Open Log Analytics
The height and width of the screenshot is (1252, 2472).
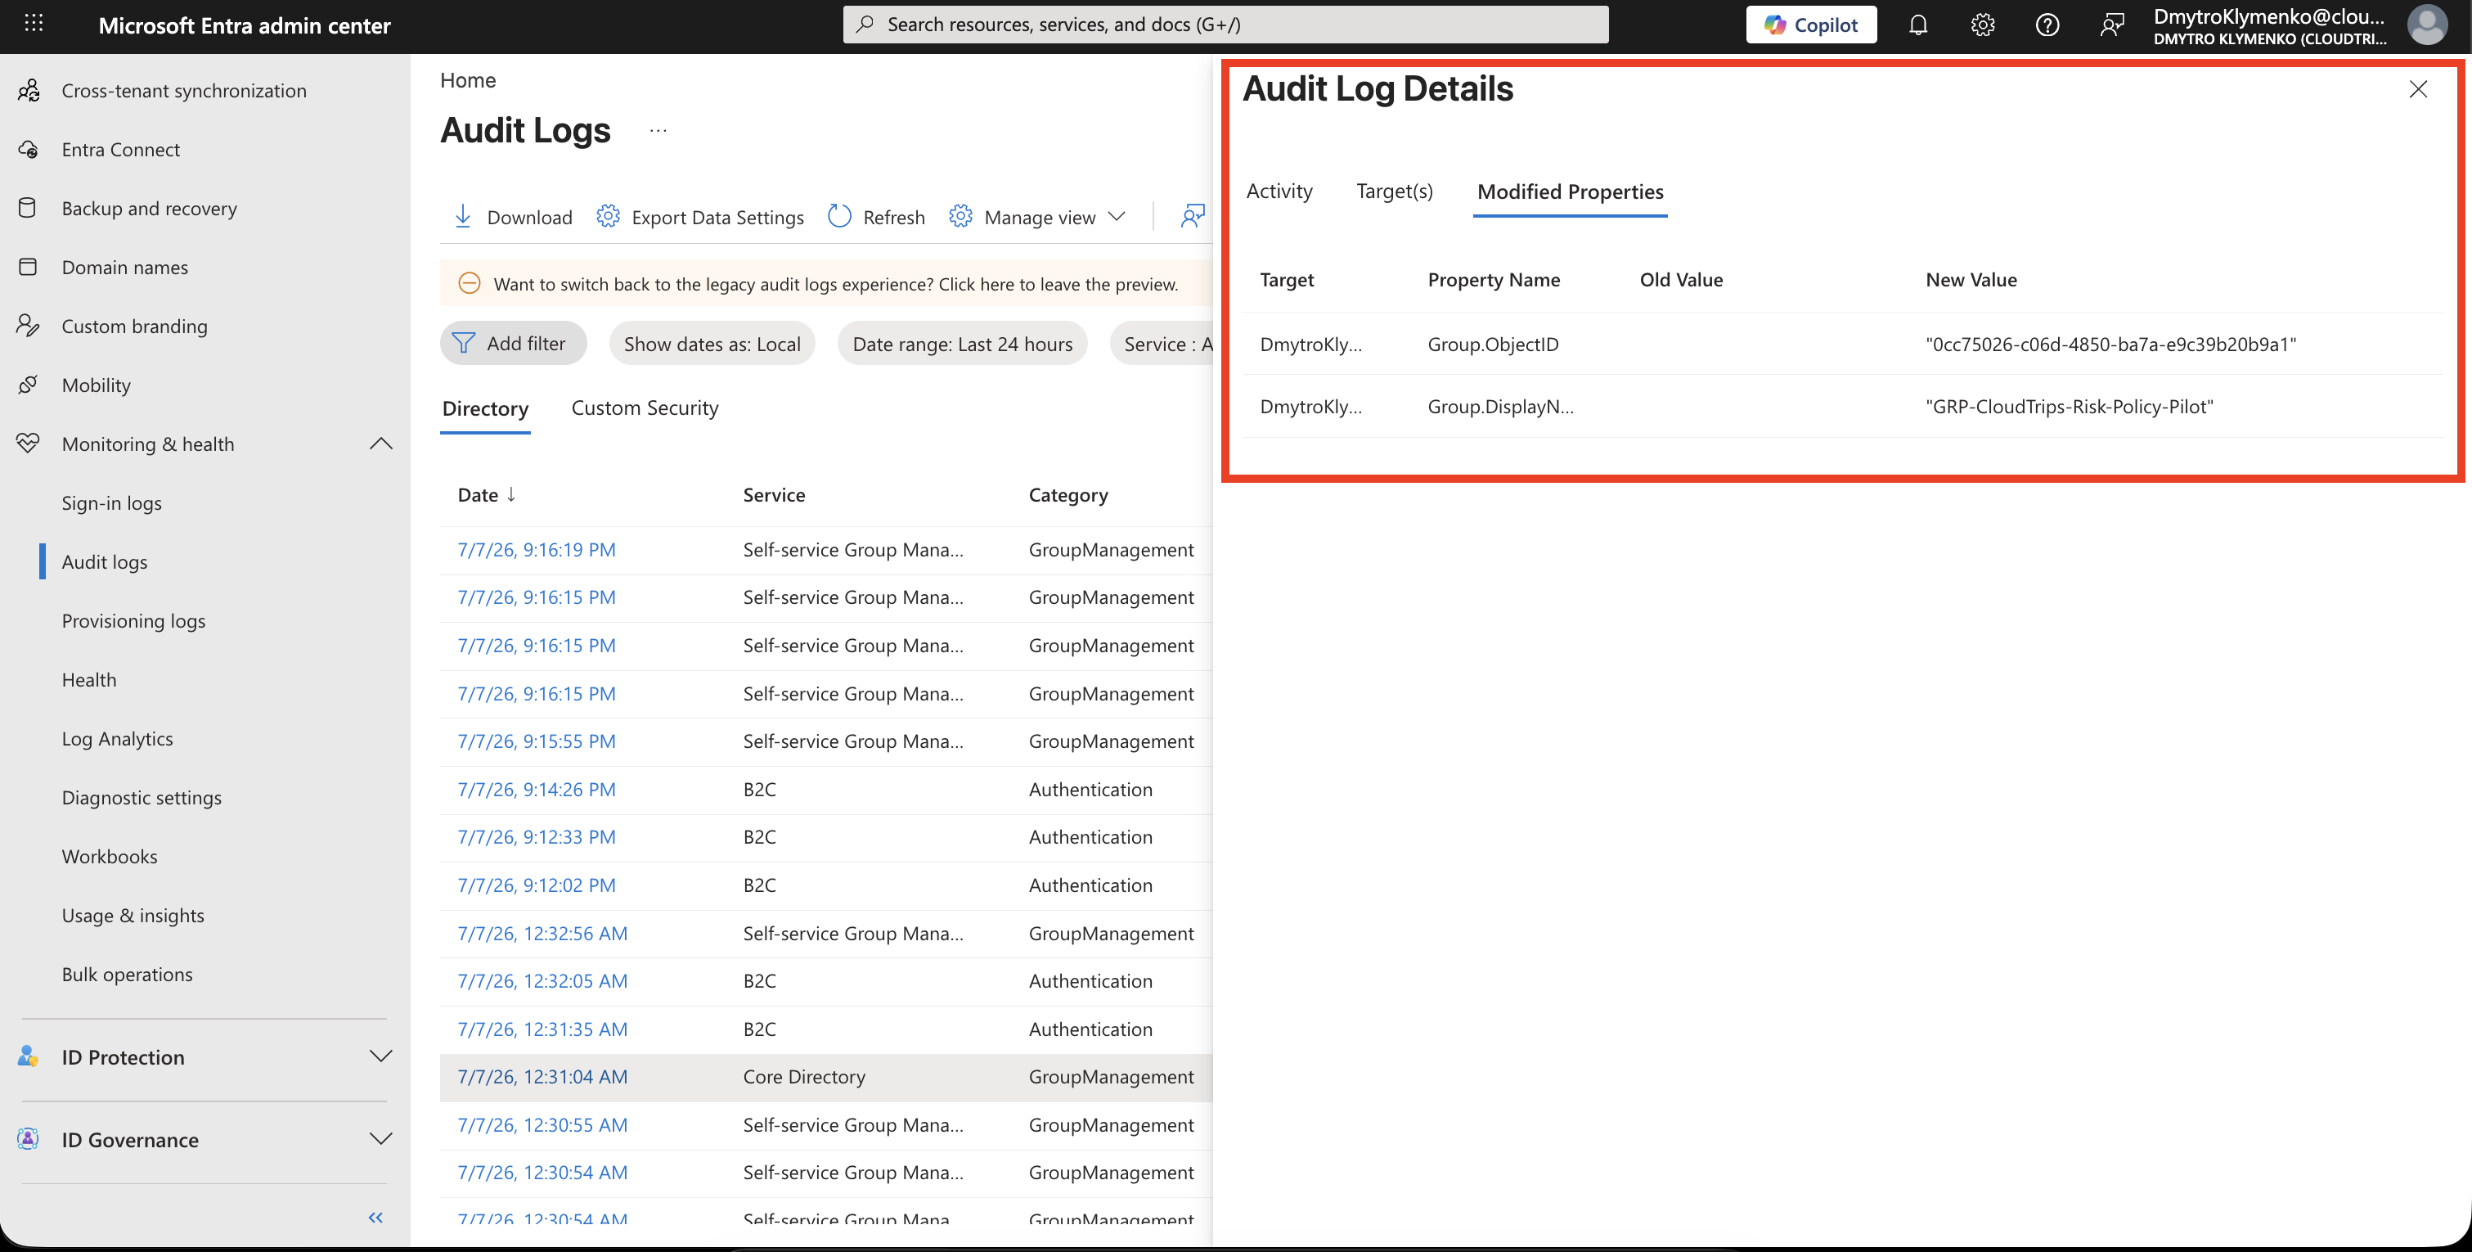(x=117, y=738)
